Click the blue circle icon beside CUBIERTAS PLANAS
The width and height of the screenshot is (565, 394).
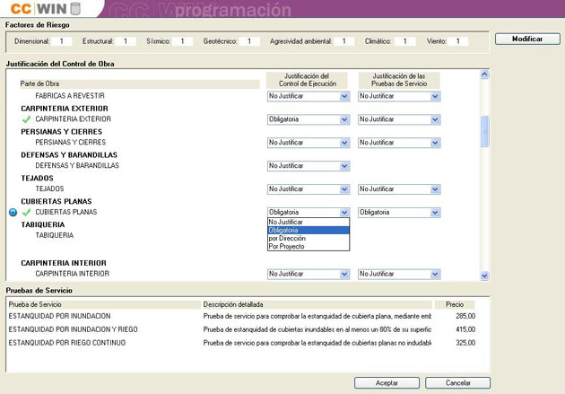click(13, 213)
